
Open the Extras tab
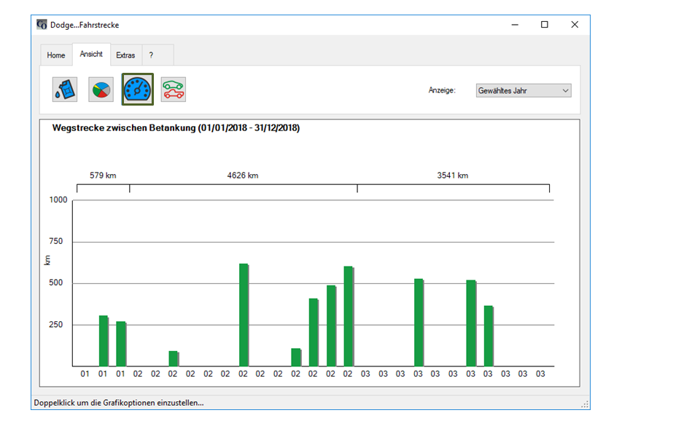pos(125,55)
